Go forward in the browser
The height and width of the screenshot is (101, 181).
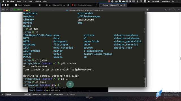tap(7, 10)
